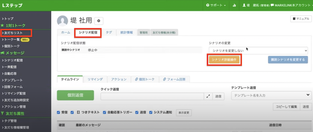This screenshot has width=313, height=132.
Task: Open the user account menu 堤 建拓
Action: pos(256,5)
